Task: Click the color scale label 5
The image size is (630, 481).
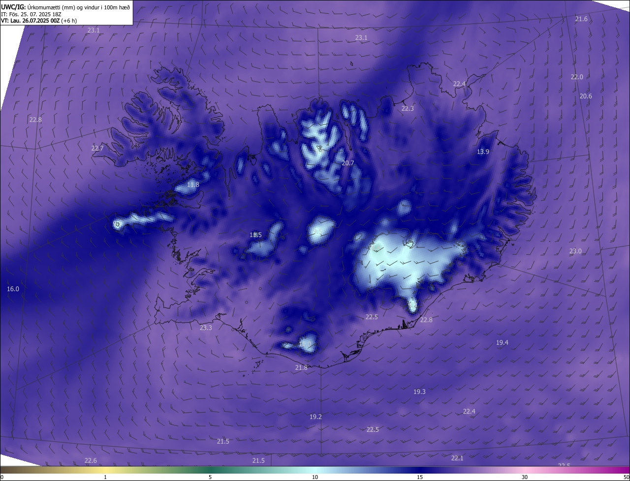Action: pos(210,477)
